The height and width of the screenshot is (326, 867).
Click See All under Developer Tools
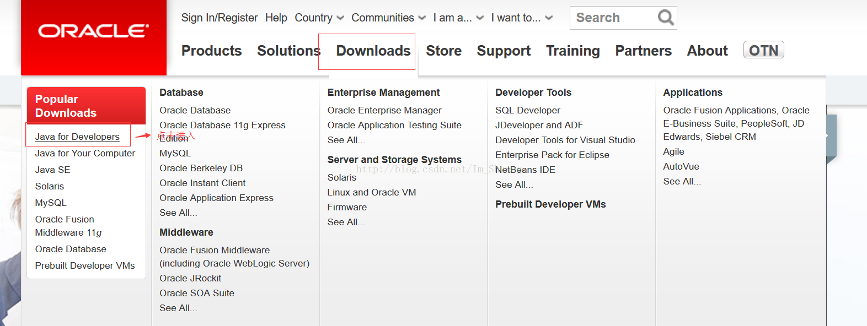[x=514, y=184]
